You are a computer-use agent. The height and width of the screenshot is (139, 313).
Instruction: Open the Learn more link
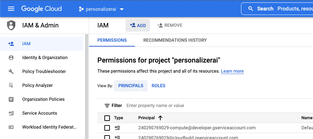tap(232, 71)
